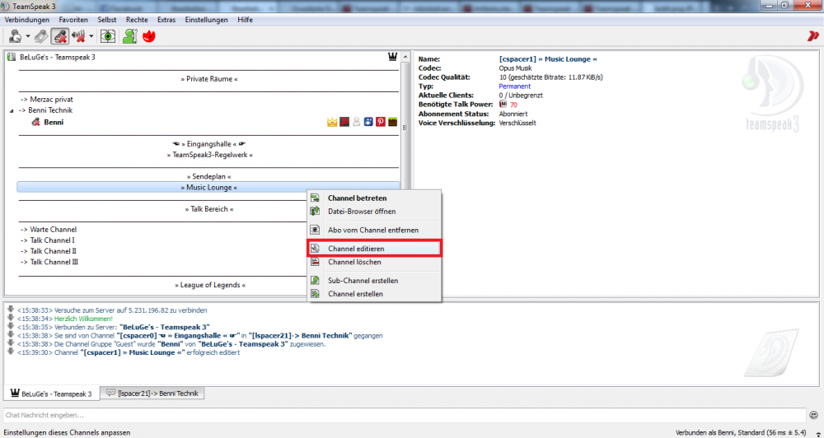Click the black crown icon on server row
This screenshot has height=438, width=824.
(392, 57)
